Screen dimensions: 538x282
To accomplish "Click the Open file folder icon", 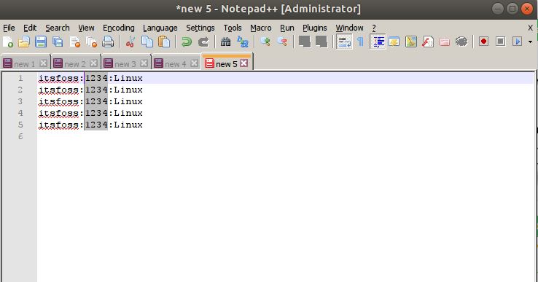I will pyautogui.click(x=24, y=42).
